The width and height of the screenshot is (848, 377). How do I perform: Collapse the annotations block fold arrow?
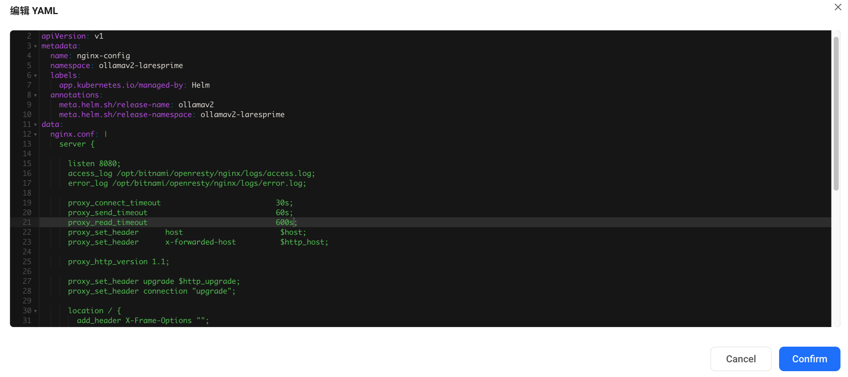pyautogui.click(x=35, y=95)
